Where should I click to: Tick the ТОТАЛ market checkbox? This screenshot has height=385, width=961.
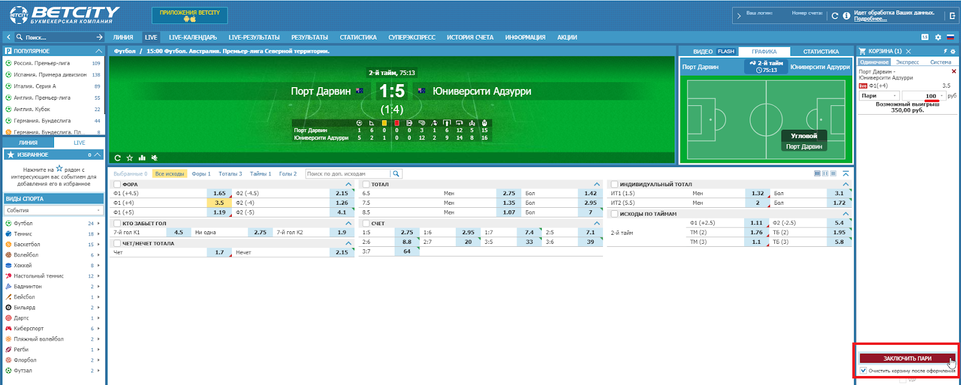tap(366, 184)
